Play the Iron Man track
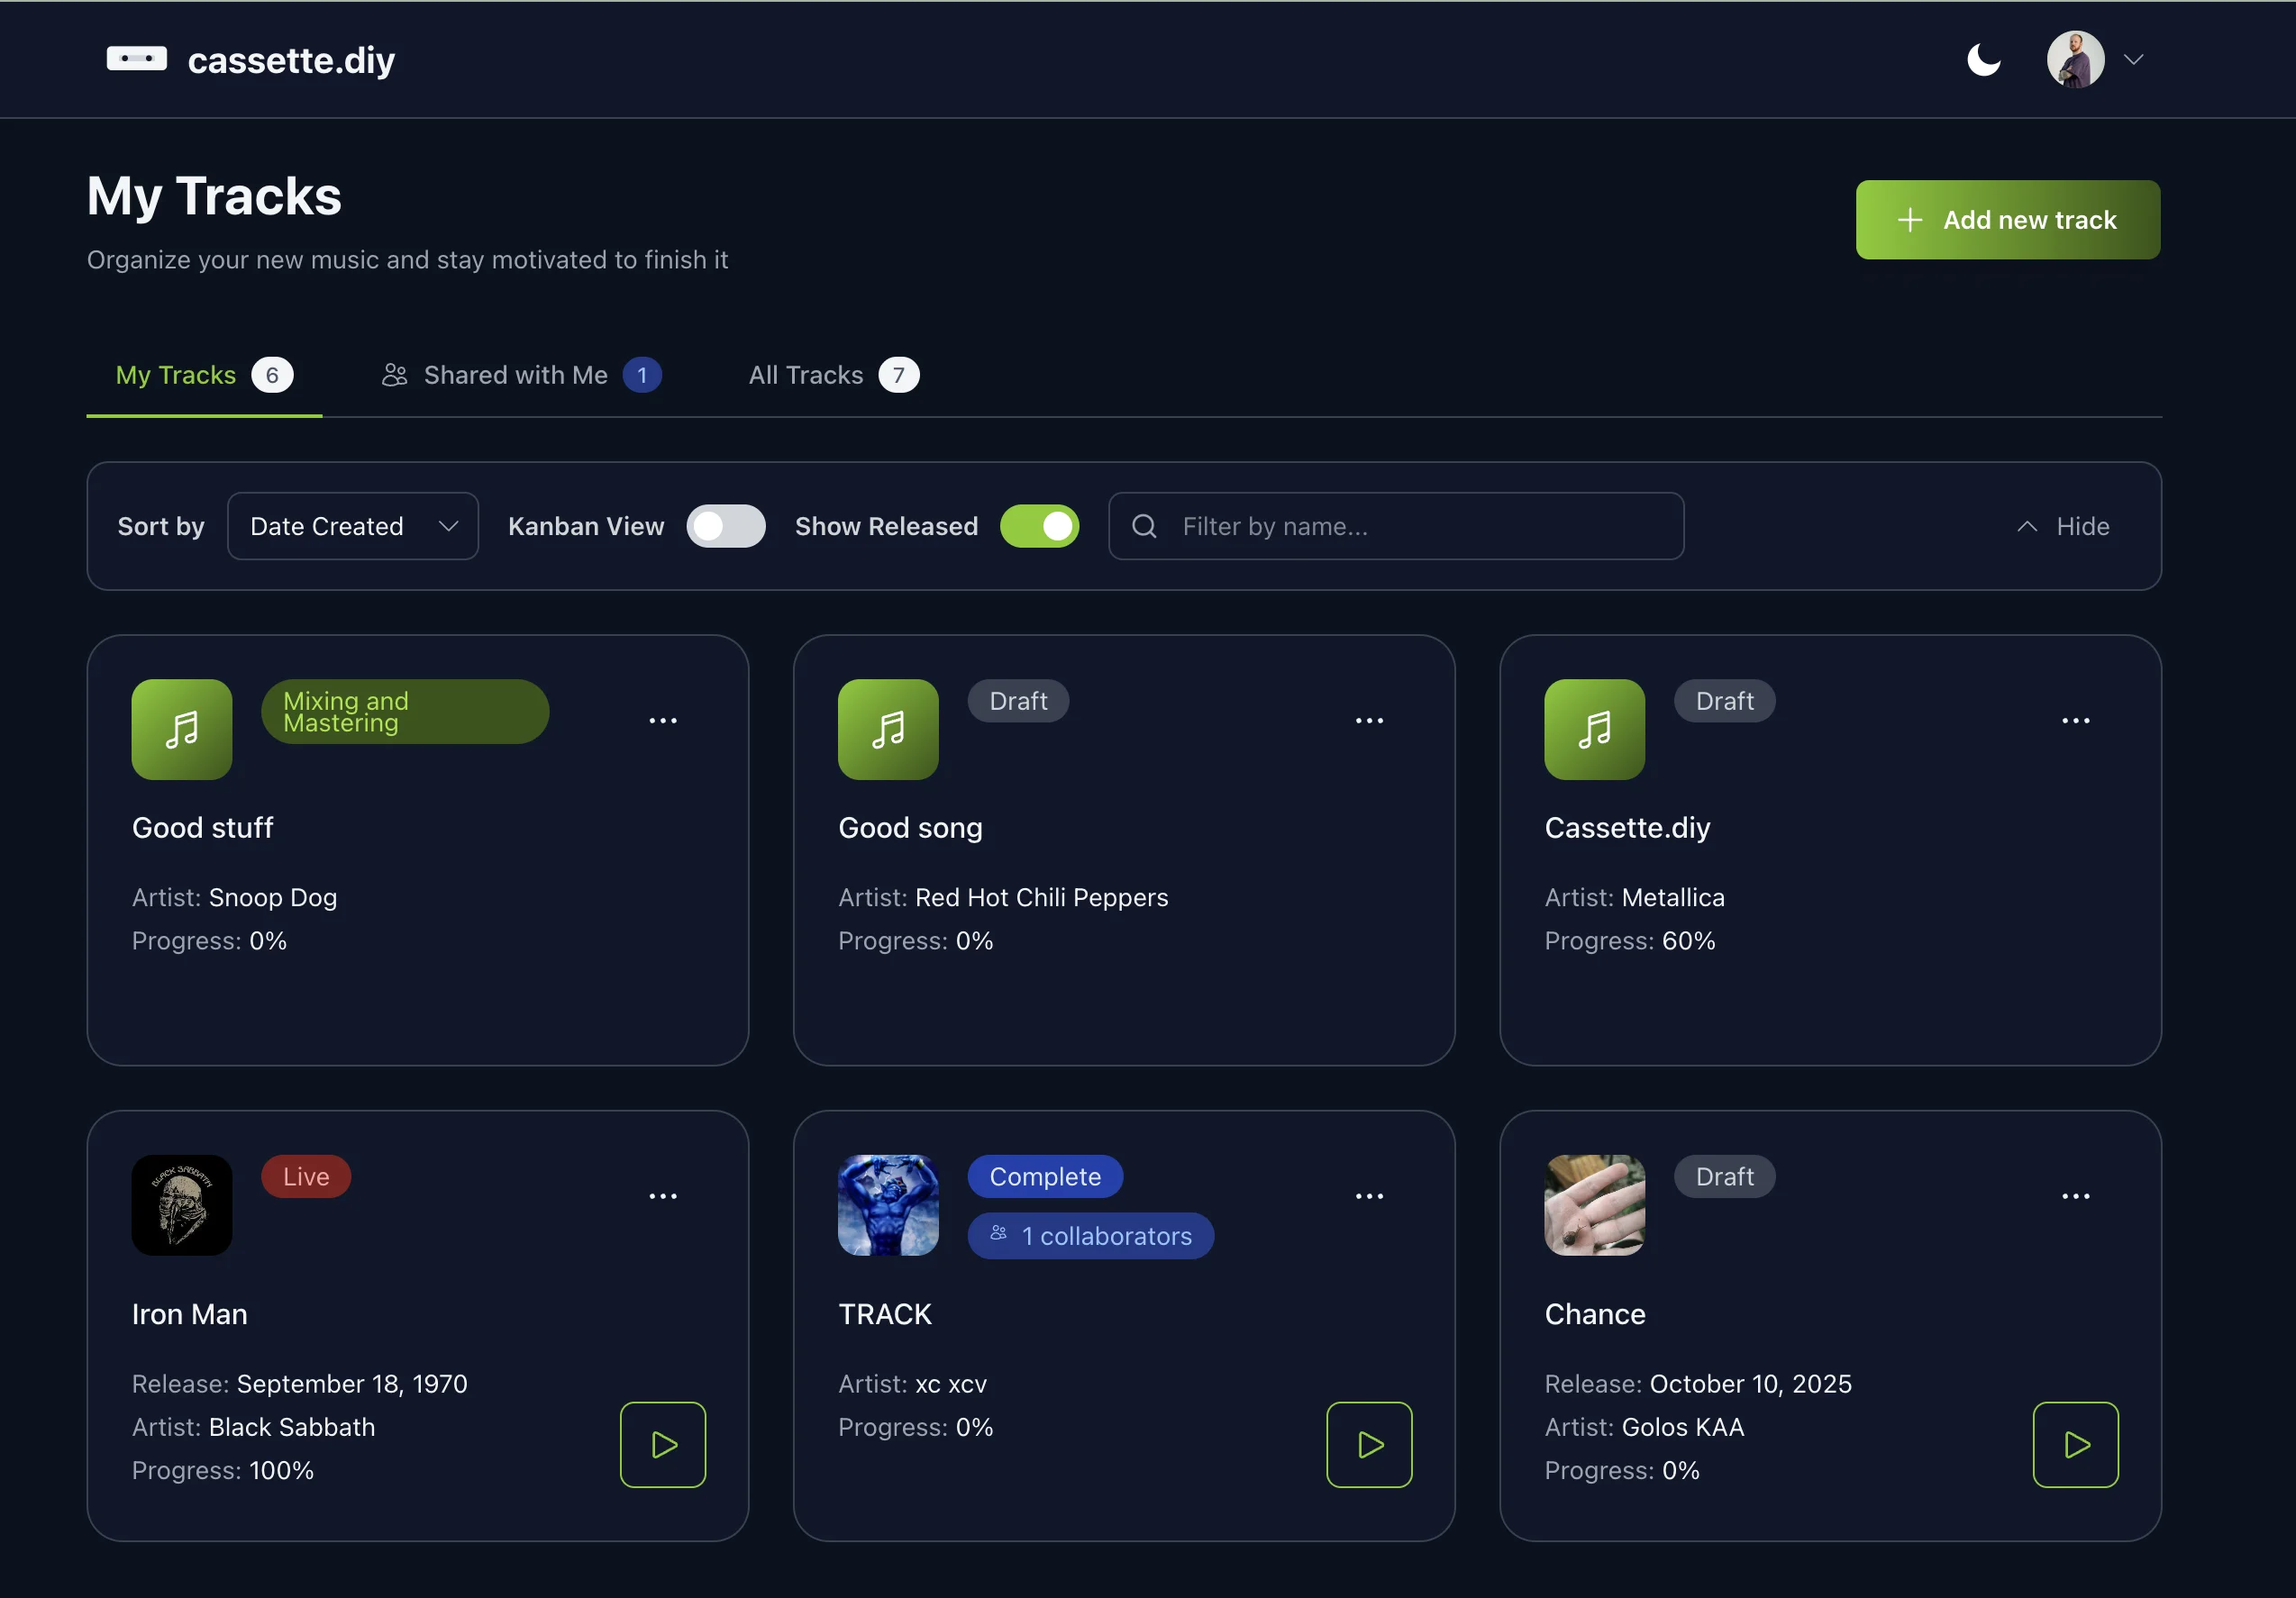Viewport: 2296px width, 1598px height. click(663, 1444)
